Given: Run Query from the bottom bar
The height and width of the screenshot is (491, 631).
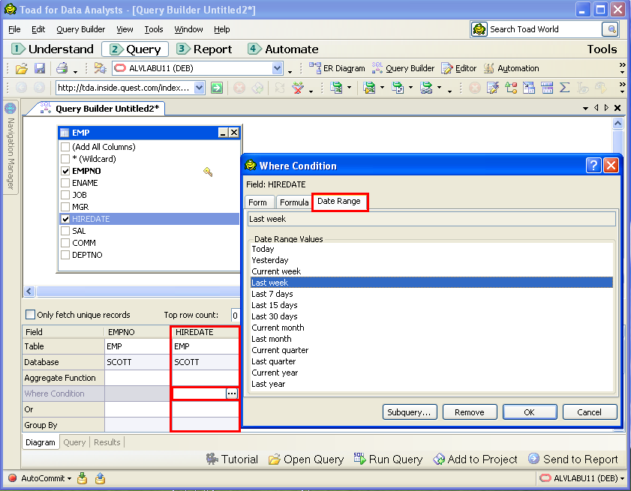Looking at the screenshot, I should (389, 460).
